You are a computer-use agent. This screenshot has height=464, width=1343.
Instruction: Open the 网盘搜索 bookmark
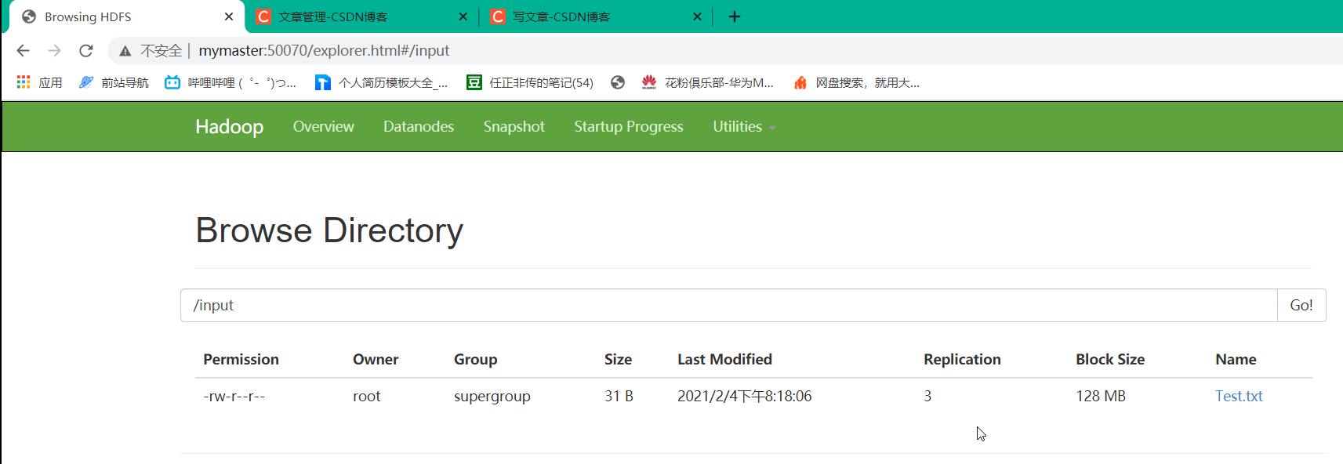(x=856, y=82)
